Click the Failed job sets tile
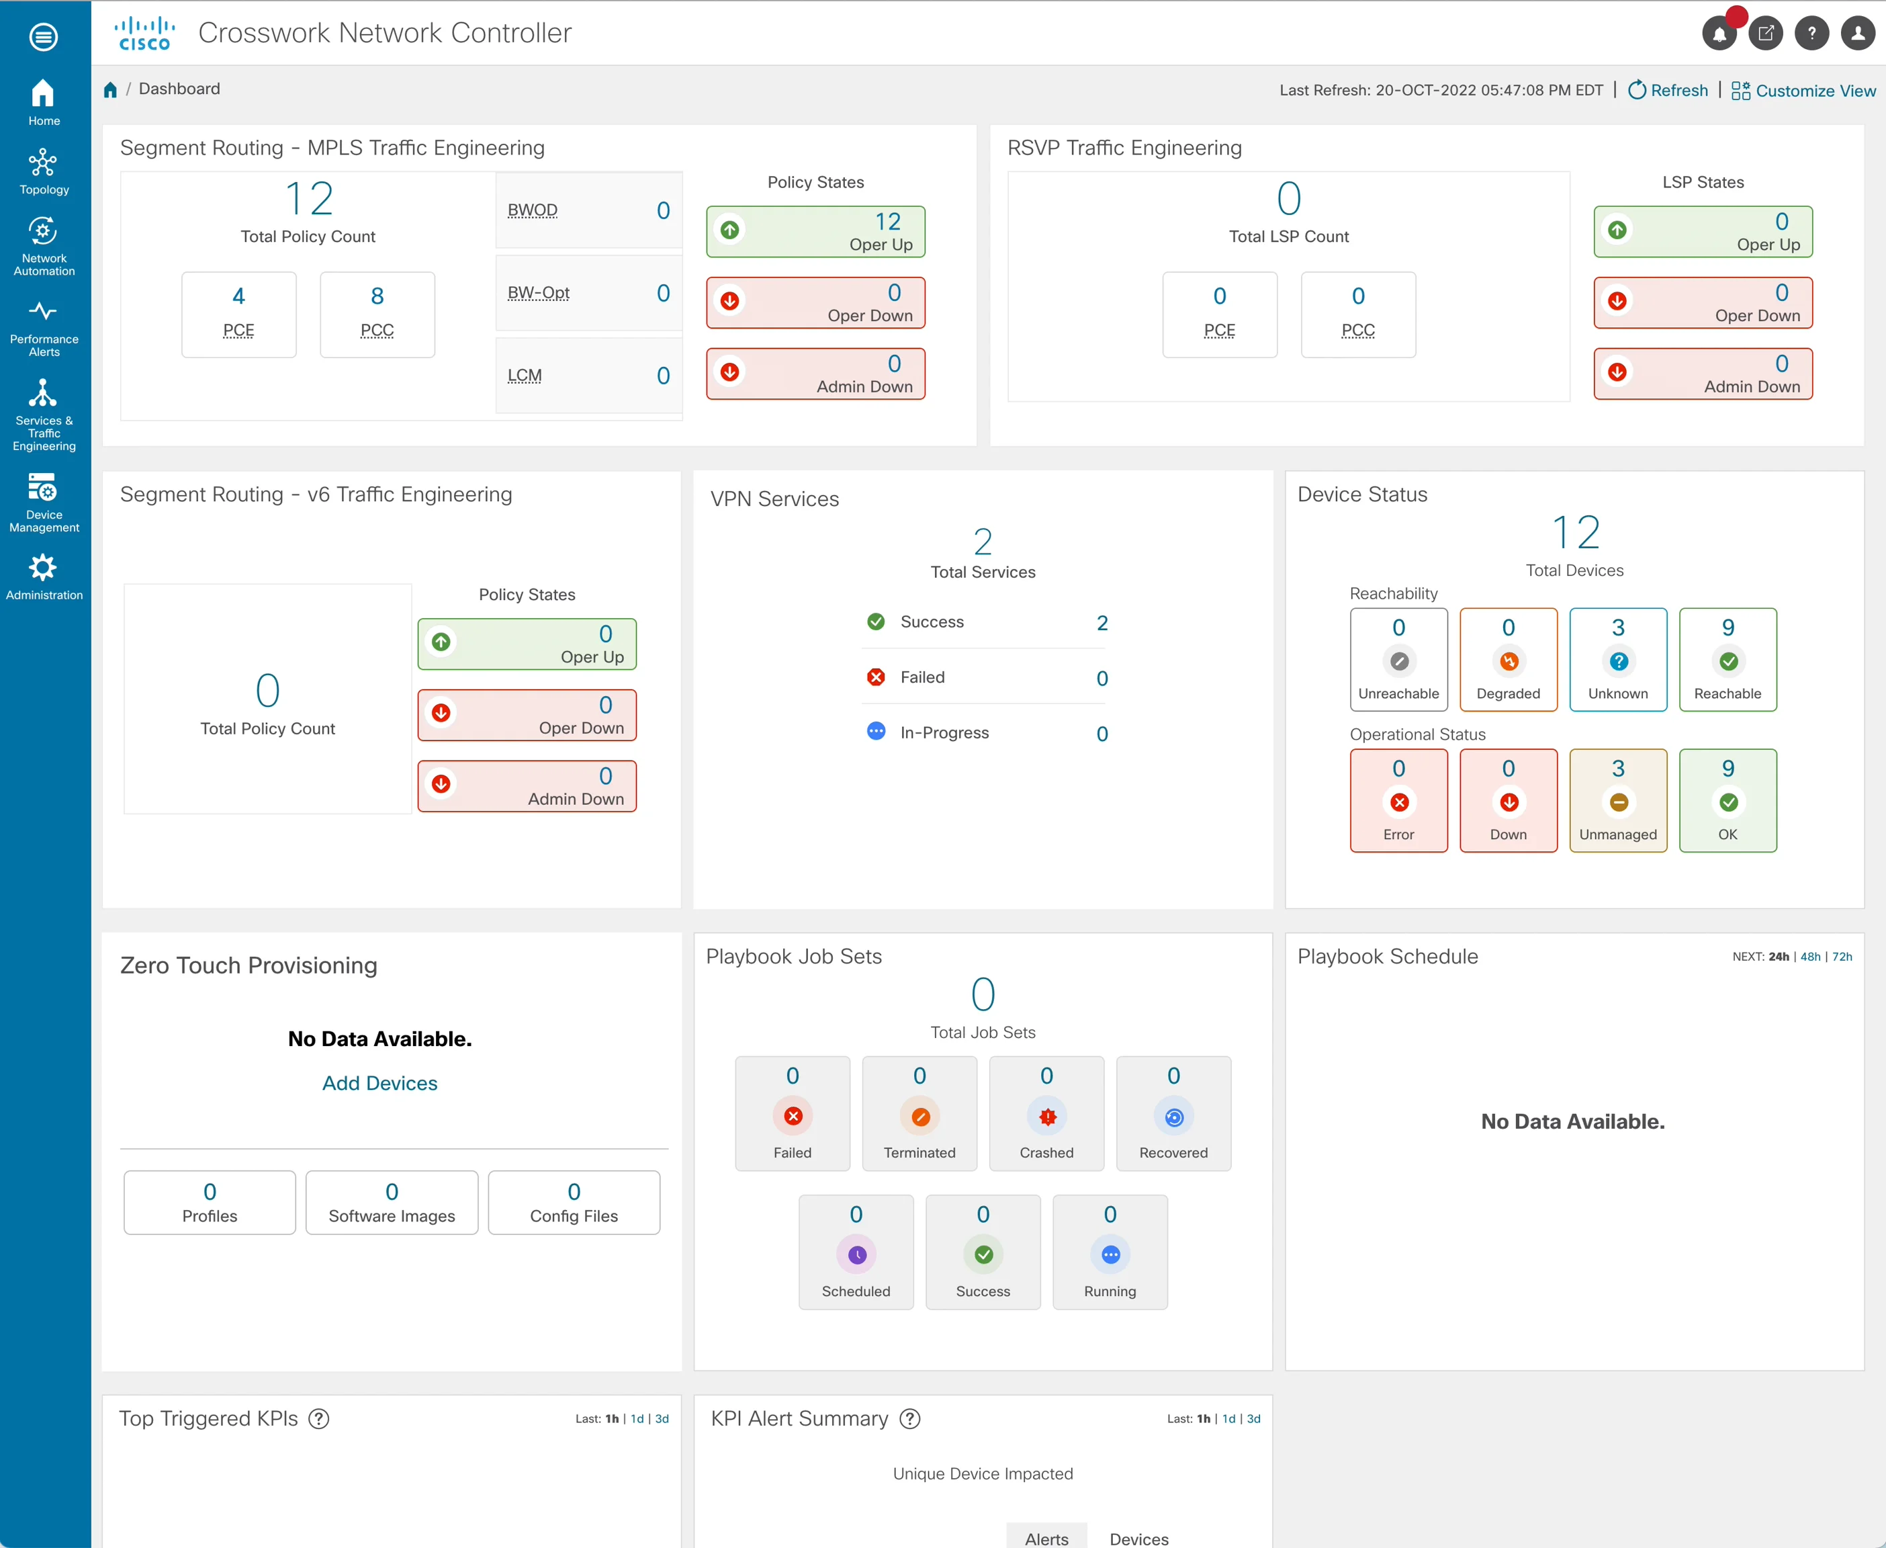 pos(793,1114)
